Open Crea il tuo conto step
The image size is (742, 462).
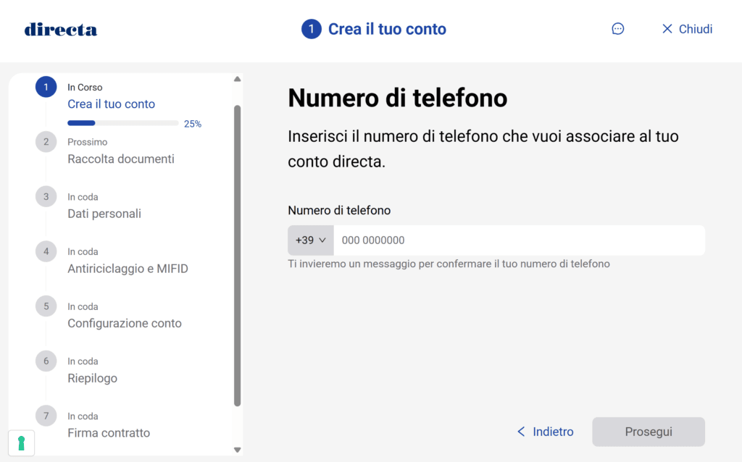click(x=111, y=104)
